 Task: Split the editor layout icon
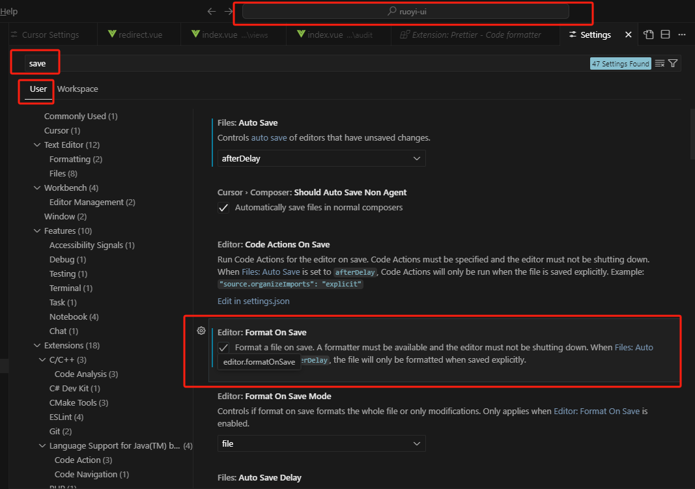(665, 35)
